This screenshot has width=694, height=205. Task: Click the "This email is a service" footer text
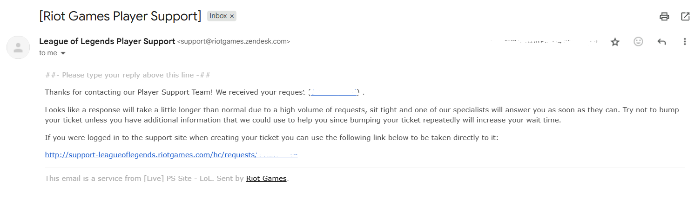point(144,179)
